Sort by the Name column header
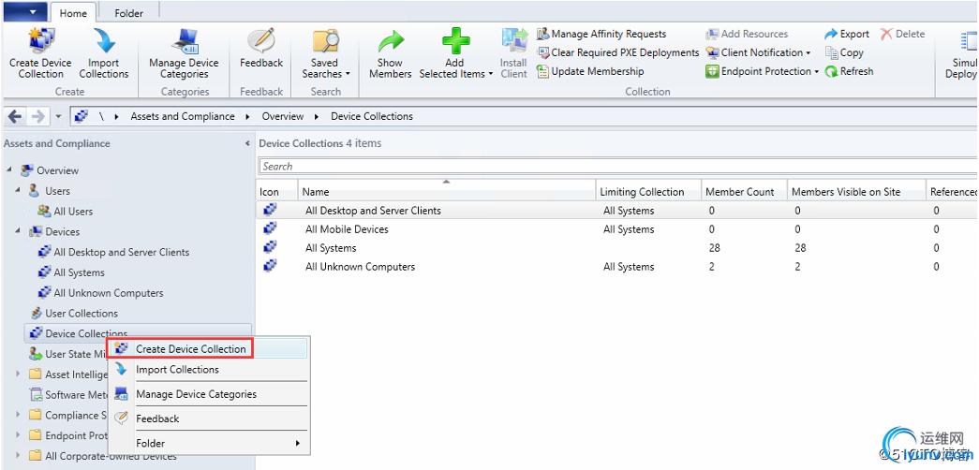Image resolution: width=979 pixels, height=470 pixels. (x=447, y=192)
